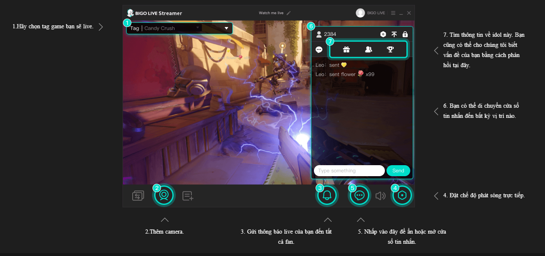545x256 pixels.
Task: Switch to the viewers list tab
Action: (368, 49)
